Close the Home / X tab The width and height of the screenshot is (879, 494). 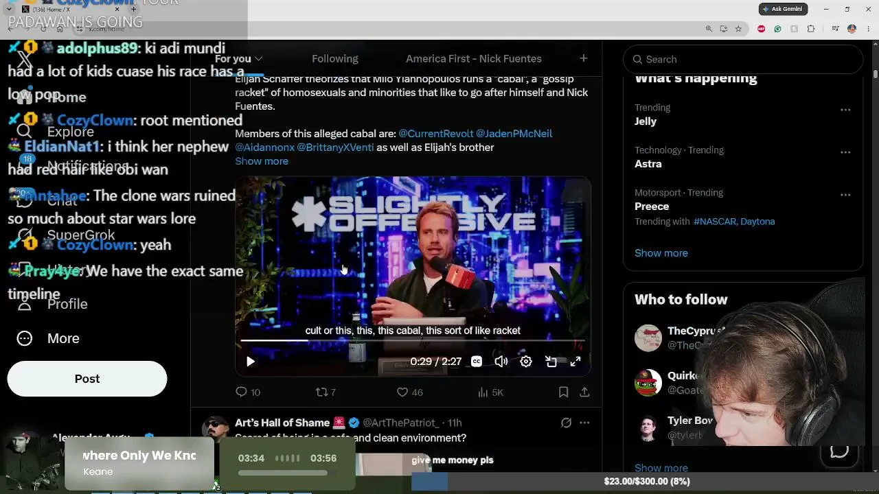coord(117,9)
